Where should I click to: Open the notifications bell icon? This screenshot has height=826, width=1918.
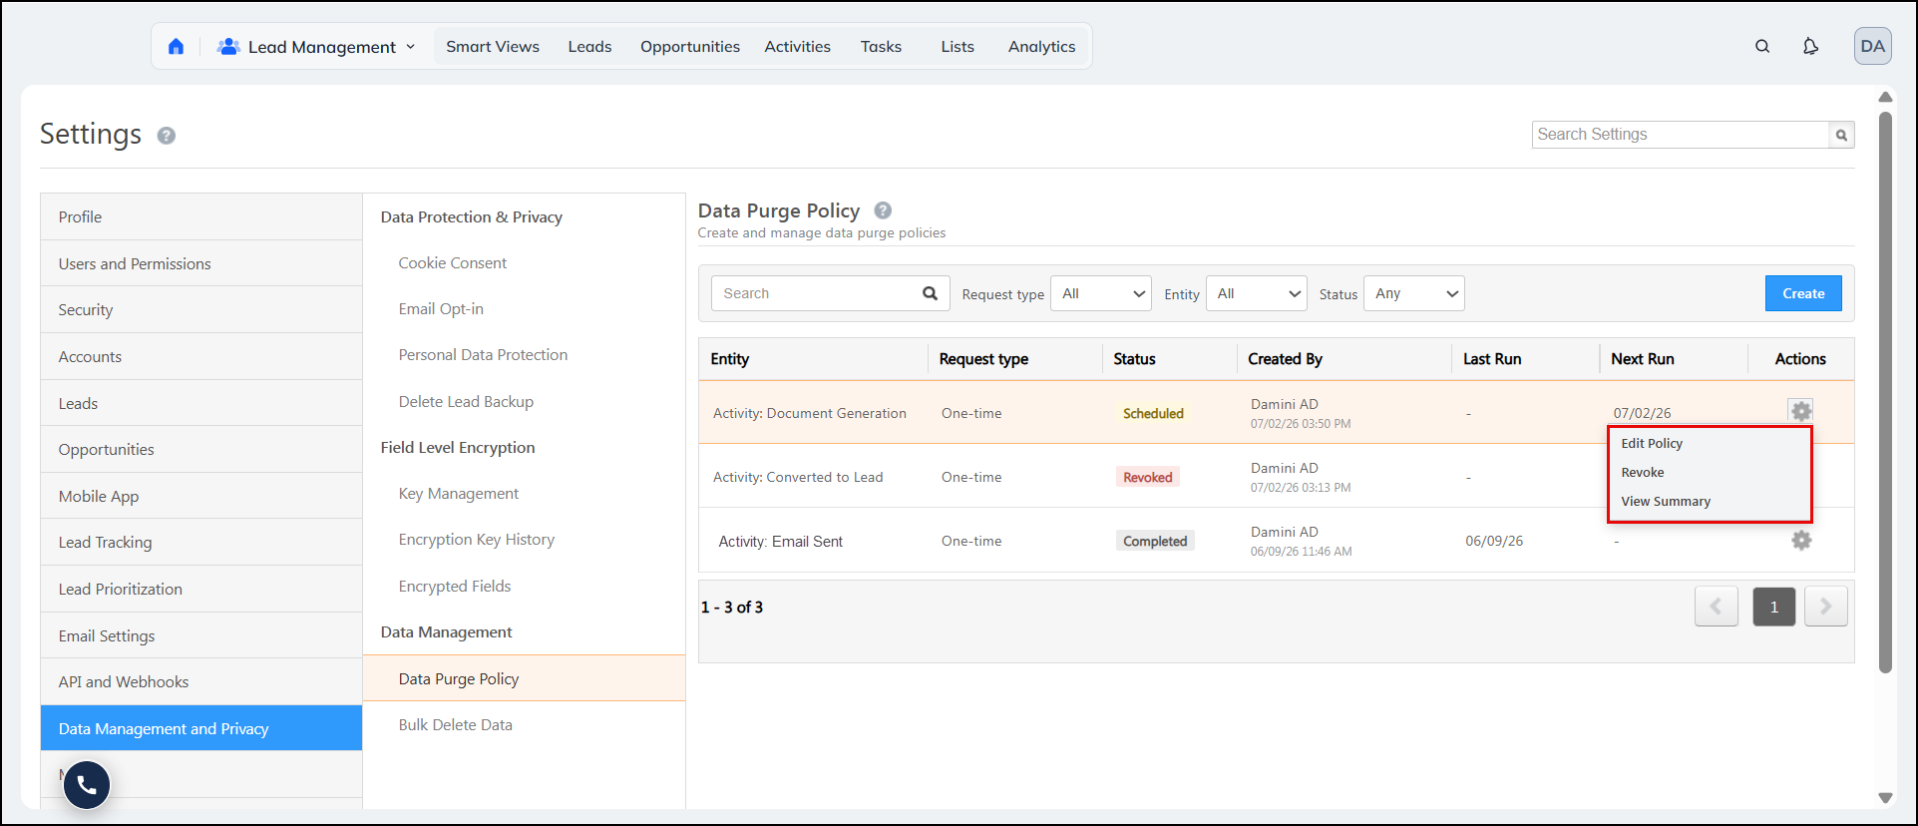click(1810, 47)
